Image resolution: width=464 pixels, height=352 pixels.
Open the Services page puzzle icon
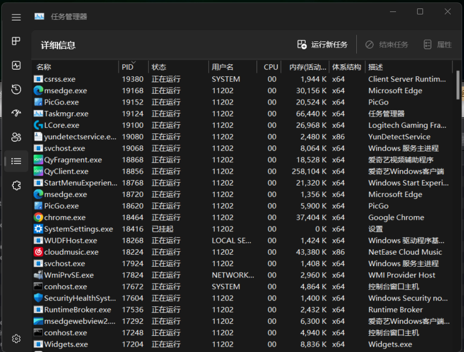pyautogui.click(x=16, y=185)
